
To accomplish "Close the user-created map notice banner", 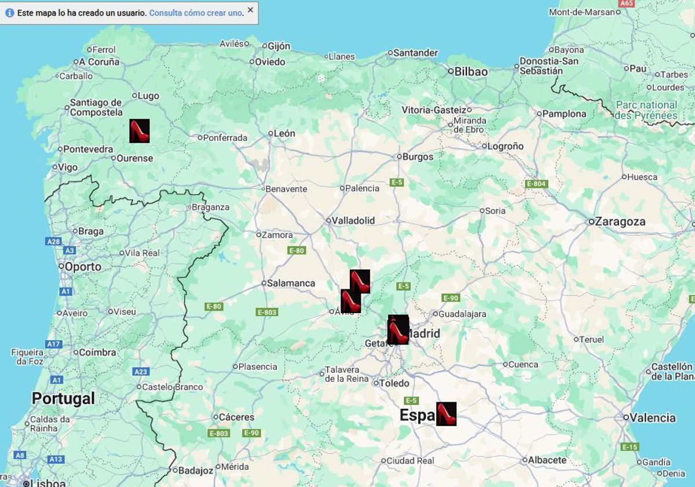I will click(x=250, y=10).
